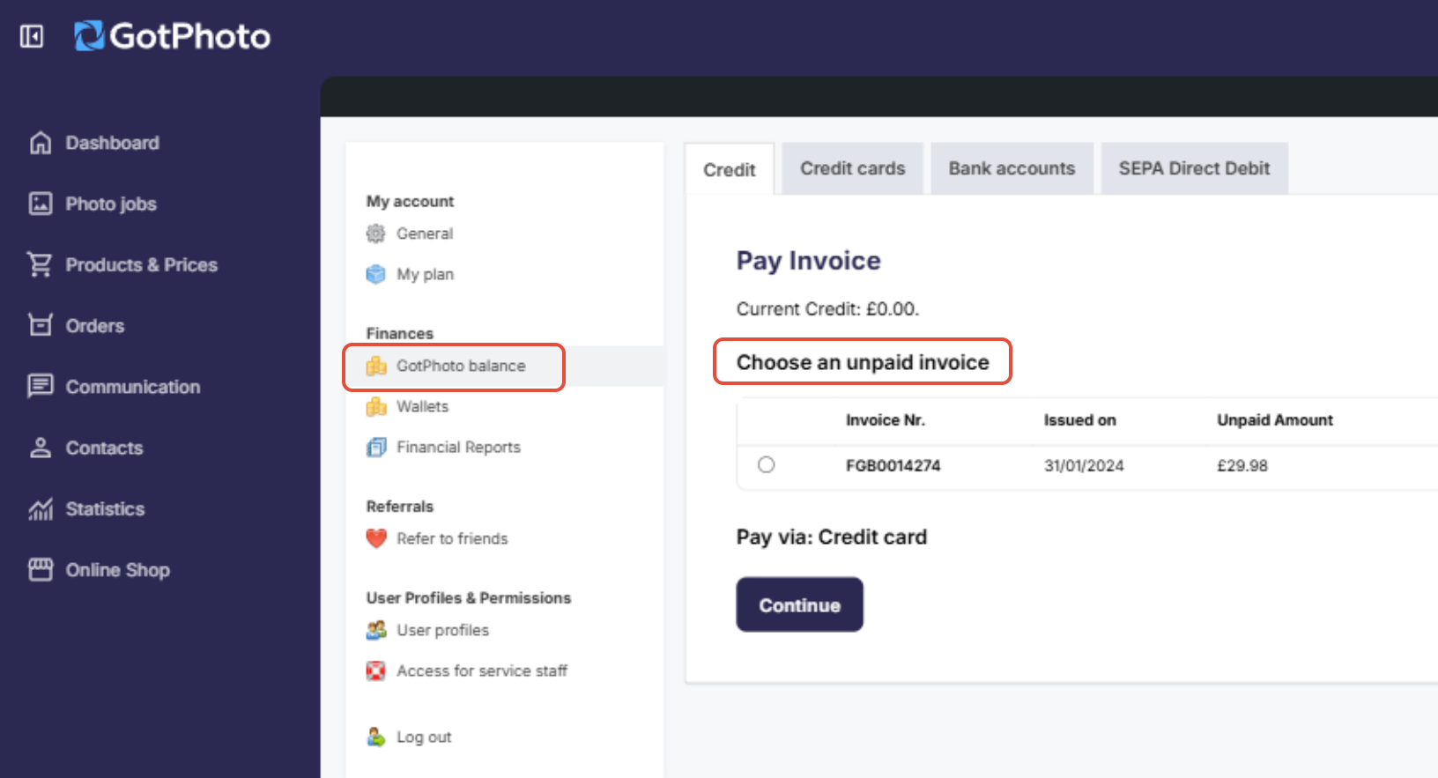Click the Continue button
Image resolution: width=1438 pixels, height=778 pixels.
pos(799,604)
